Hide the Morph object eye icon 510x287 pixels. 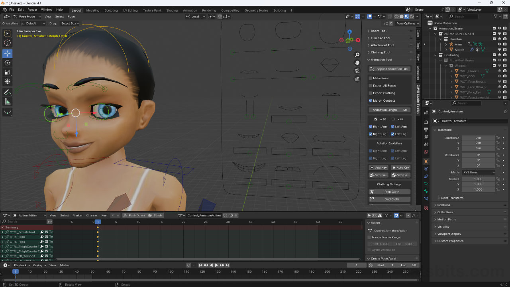pos(500,50)
